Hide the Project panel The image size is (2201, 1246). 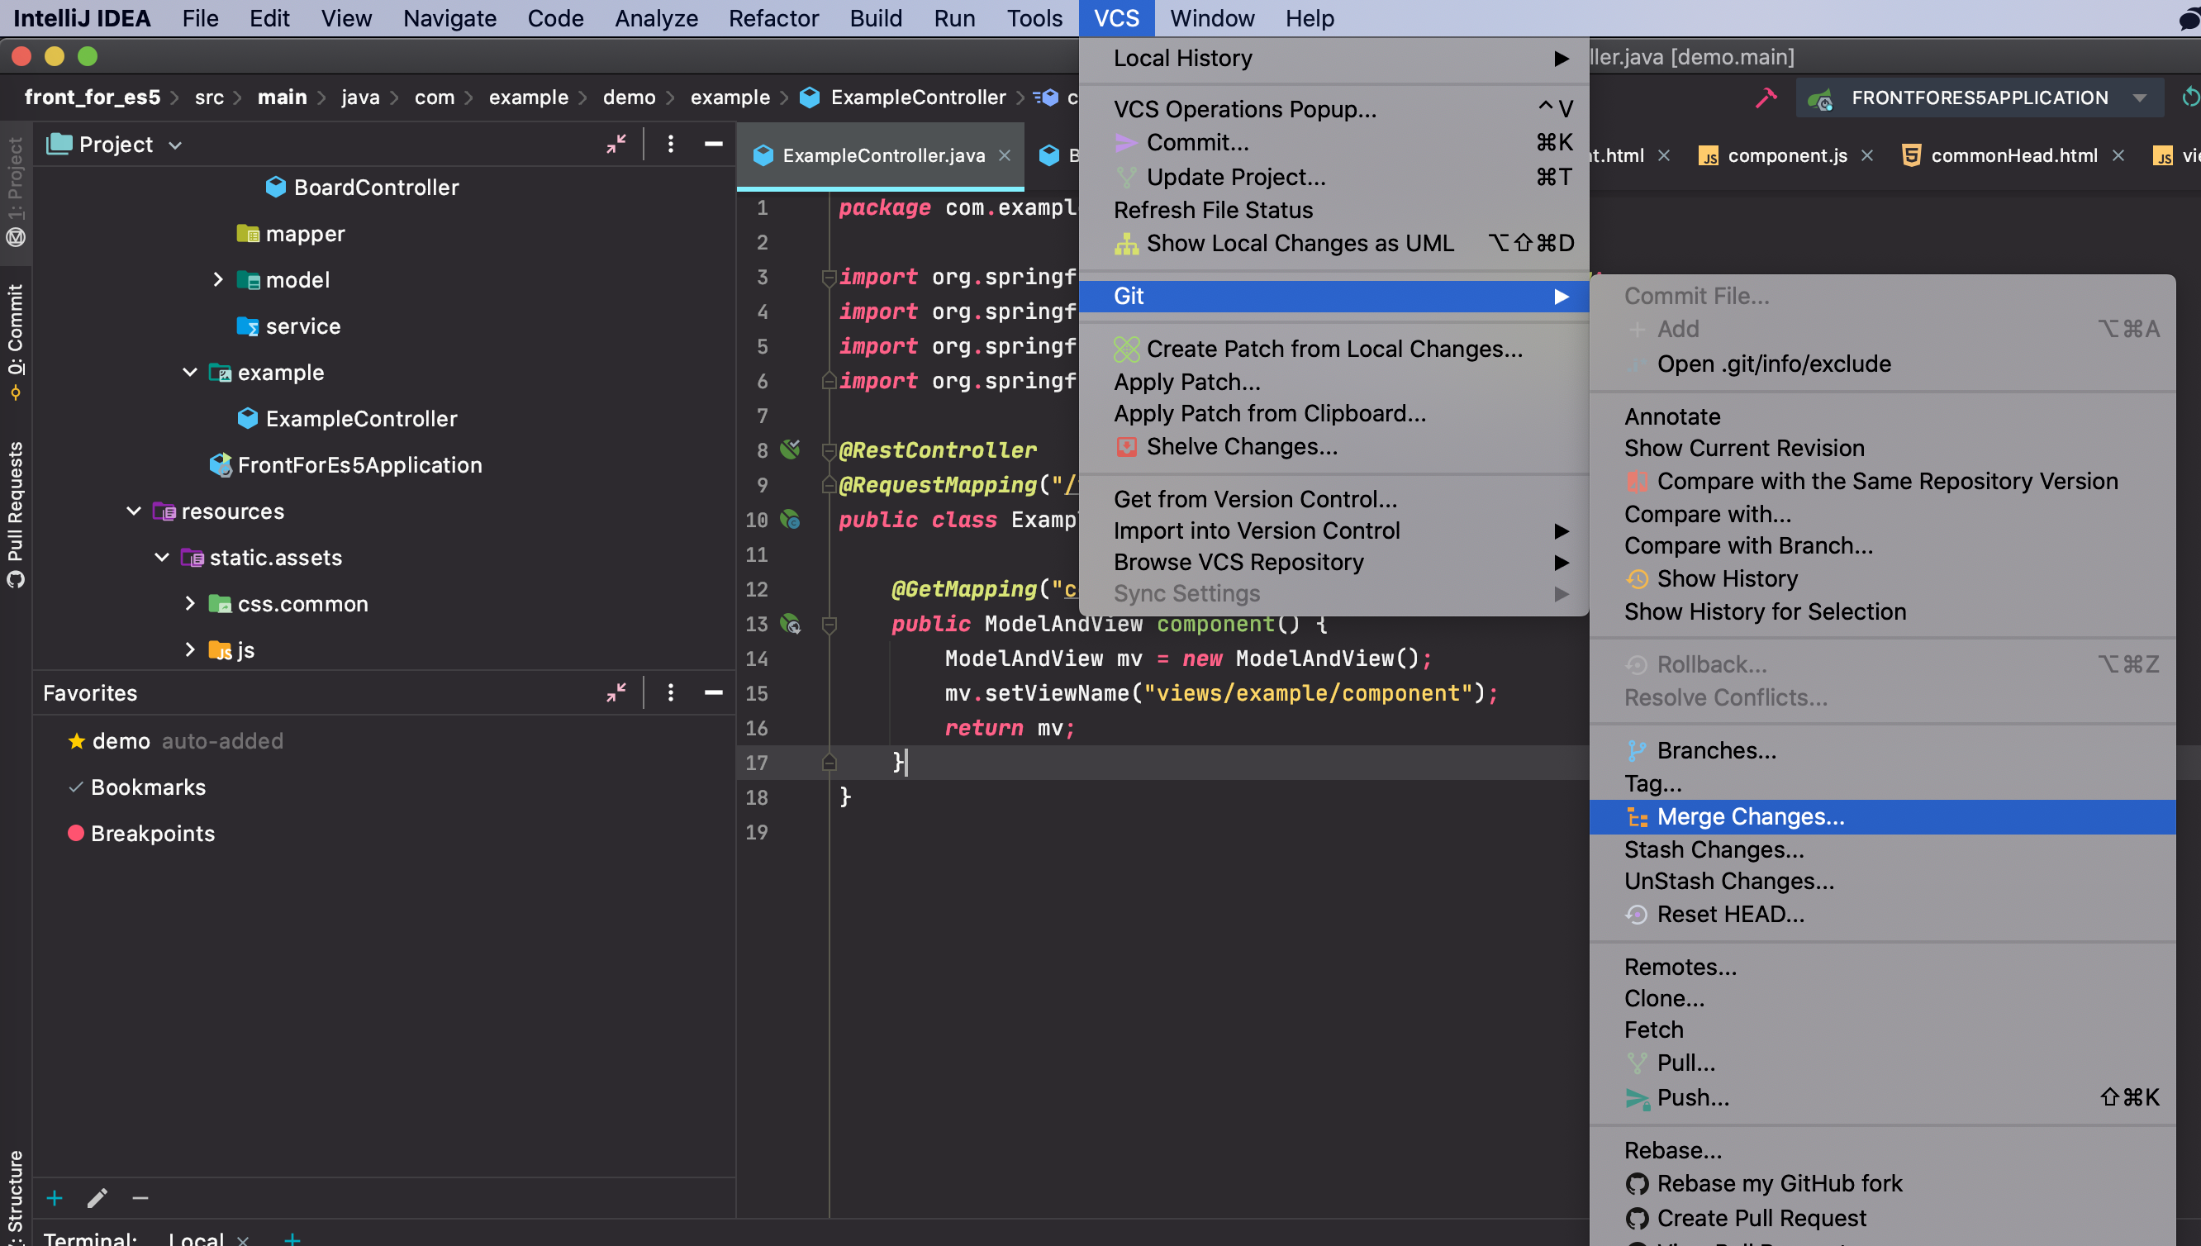click(x=713, y=144)
